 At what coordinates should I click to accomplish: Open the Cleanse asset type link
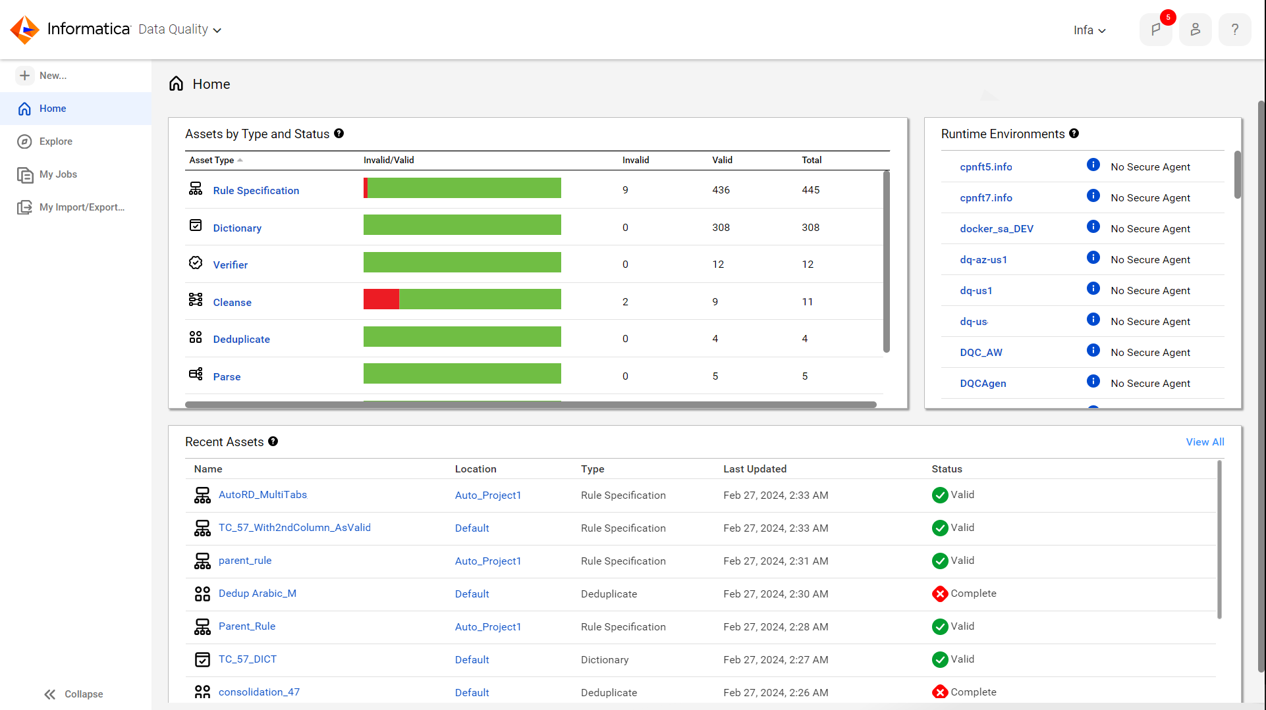pos(232,303)
